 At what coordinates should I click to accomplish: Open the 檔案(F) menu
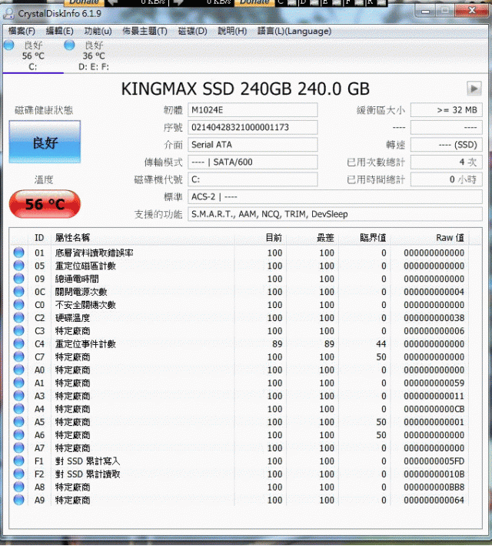click(x=22, y=32)
